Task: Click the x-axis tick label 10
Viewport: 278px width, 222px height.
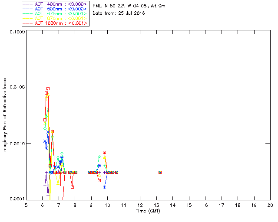Action: pyautogui.click(x=107, y=205)
